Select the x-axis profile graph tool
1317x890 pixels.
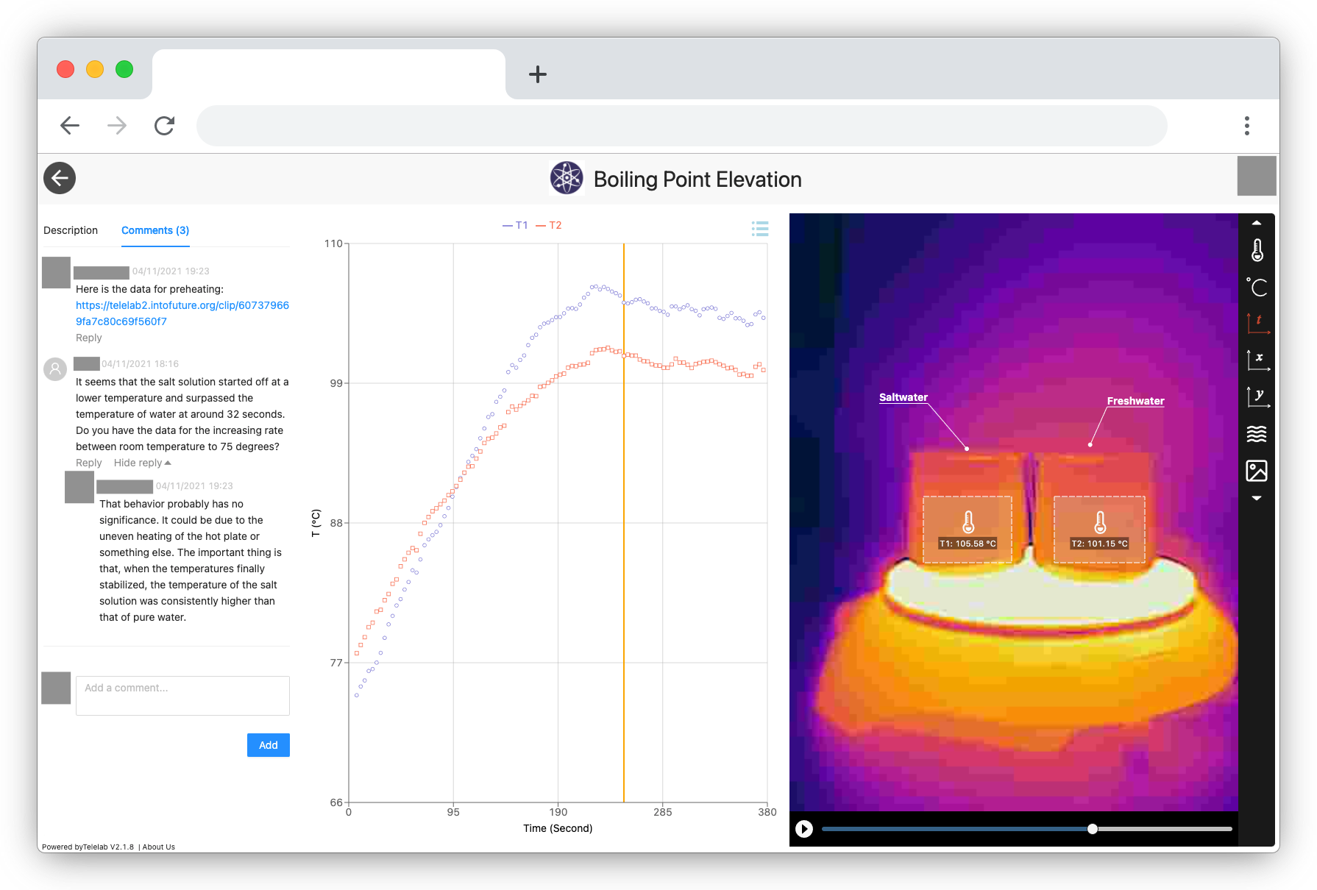tap(1257, 360)
